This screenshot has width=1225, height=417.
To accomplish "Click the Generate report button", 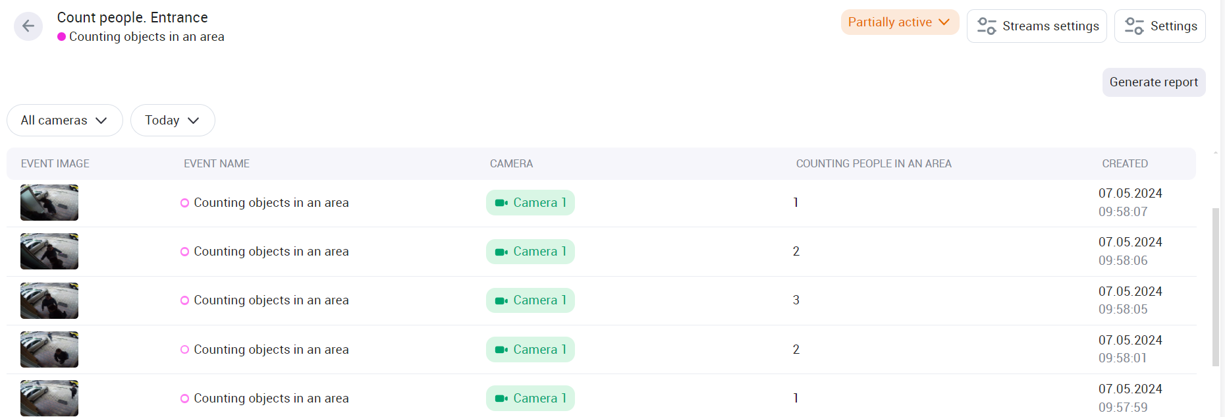I will (1153, 82).
